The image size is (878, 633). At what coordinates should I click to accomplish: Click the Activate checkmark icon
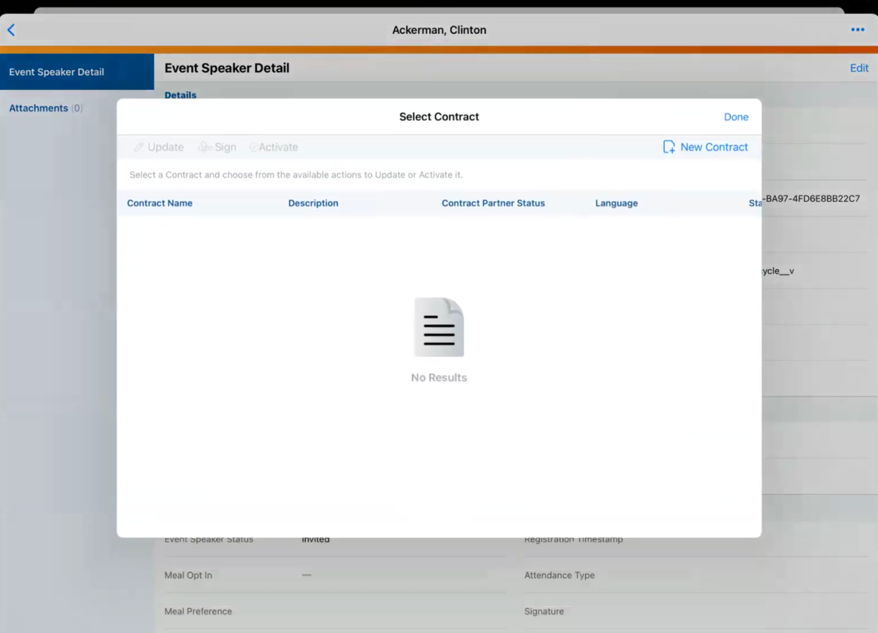(x=253, y=147)
